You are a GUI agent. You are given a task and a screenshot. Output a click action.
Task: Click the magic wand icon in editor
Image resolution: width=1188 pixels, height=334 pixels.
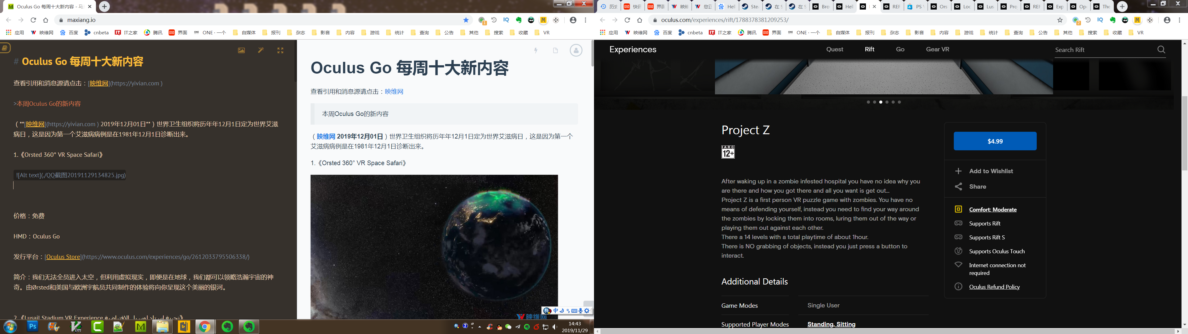(x=260, y=50)
